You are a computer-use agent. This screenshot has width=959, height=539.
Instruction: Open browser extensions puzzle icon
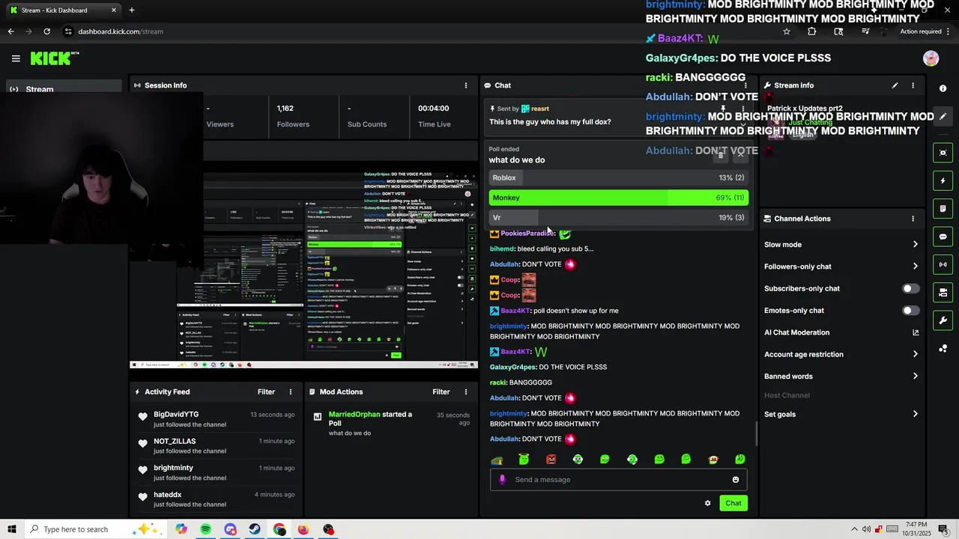click(811, 31)
